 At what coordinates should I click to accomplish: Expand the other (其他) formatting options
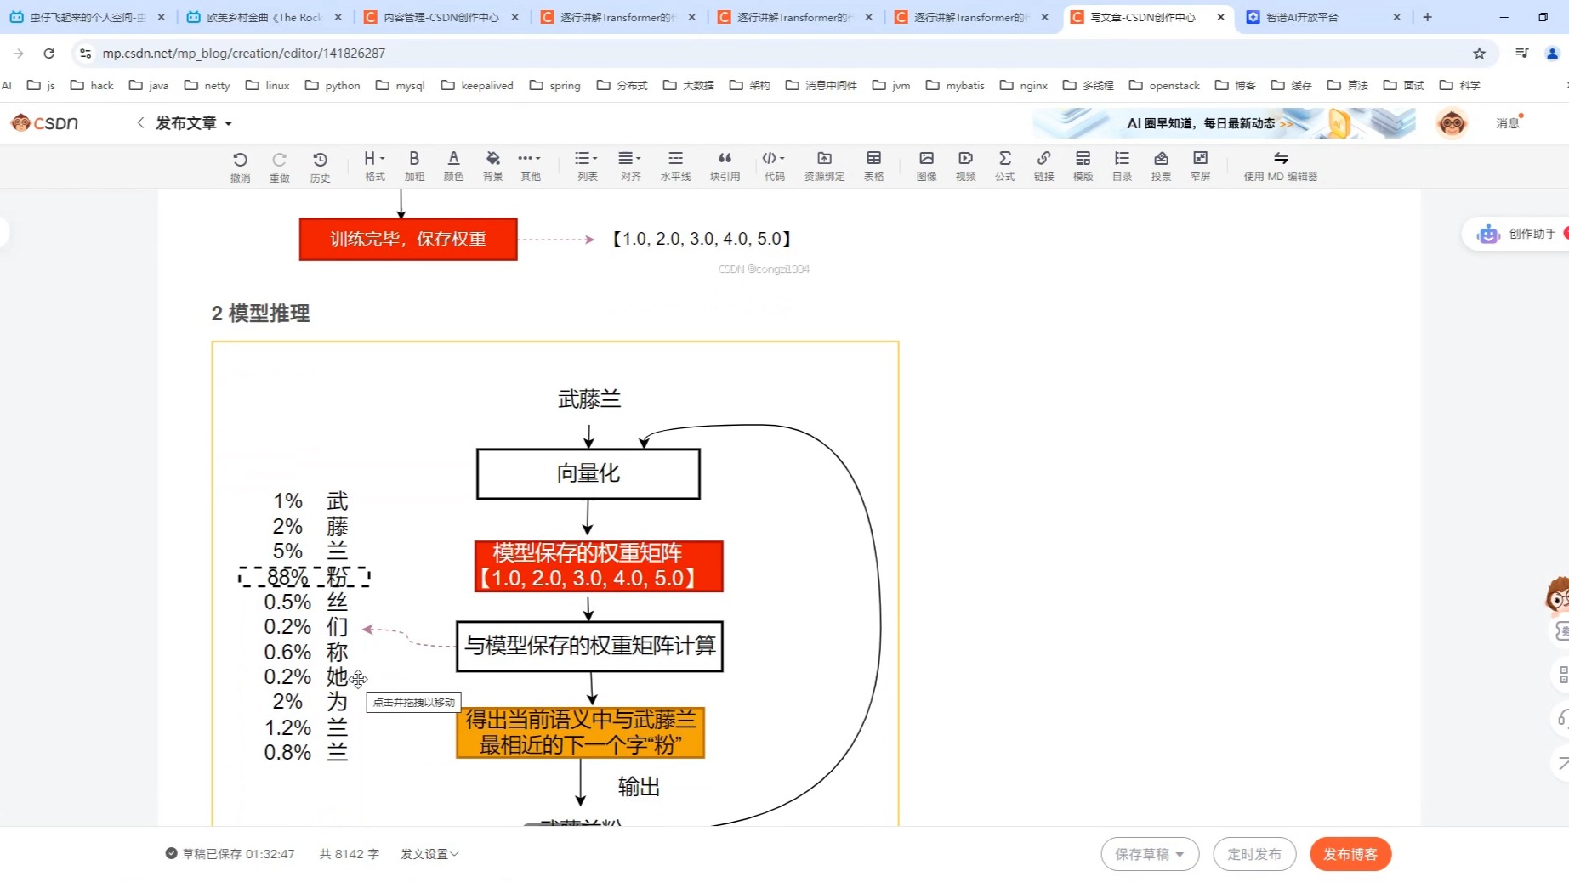[x=530, y=166]
